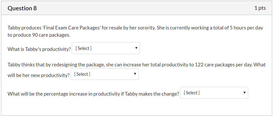Screen dimensions: 274x116
Task: Click the "to produce 90 care packages." line
Action: [39, 35]
